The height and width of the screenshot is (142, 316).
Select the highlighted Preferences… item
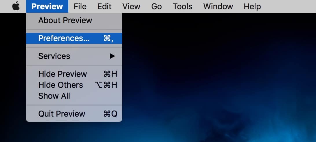(64, 38)
